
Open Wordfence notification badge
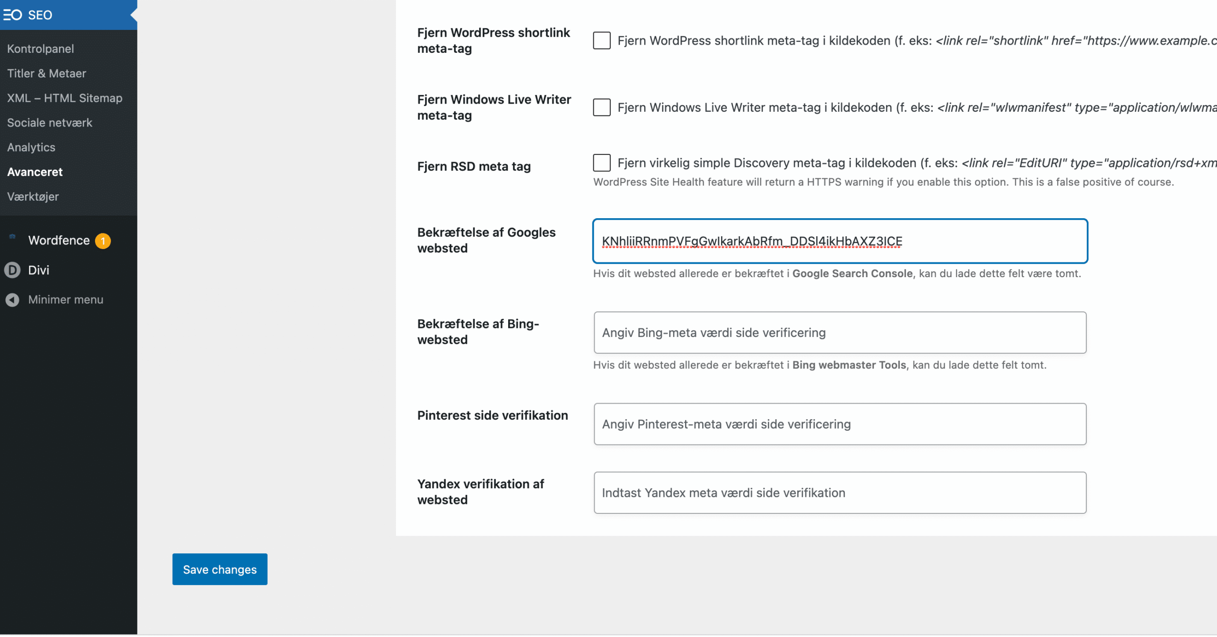pos(103,241)
